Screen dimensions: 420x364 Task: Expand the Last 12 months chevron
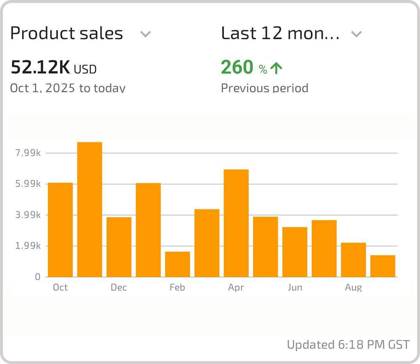(x=356, y=34)
